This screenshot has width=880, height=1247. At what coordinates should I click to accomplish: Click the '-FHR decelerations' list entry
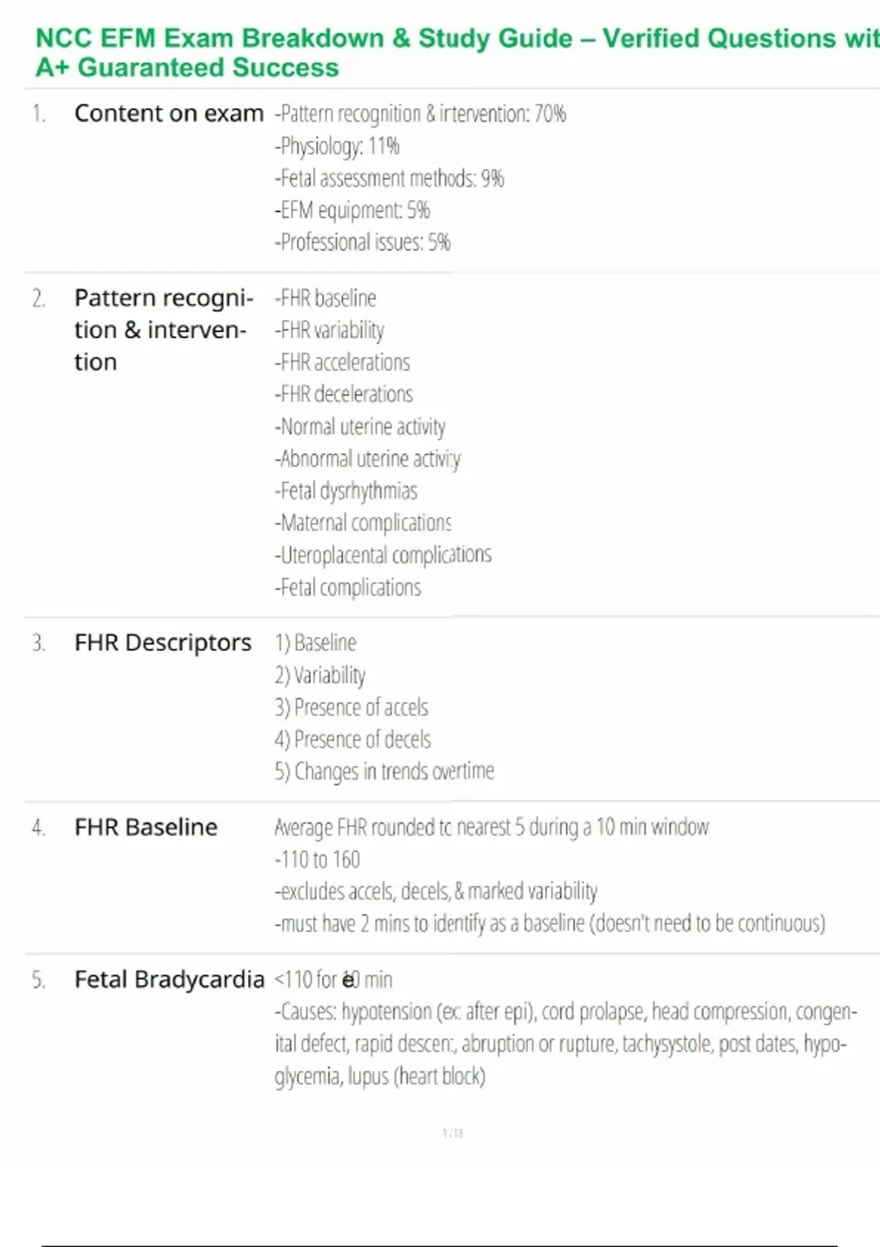(344, 394)
